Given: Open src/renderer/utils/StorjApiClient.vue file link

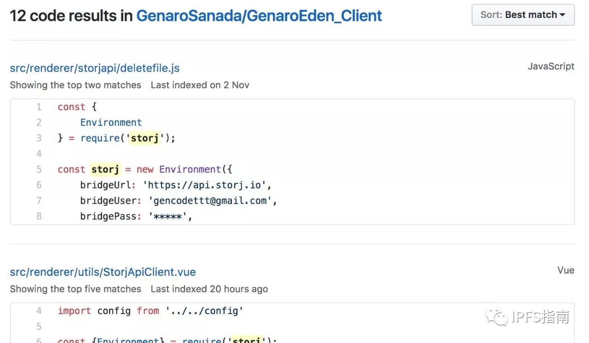Looking at the screenshot, I should click(103, 272).
